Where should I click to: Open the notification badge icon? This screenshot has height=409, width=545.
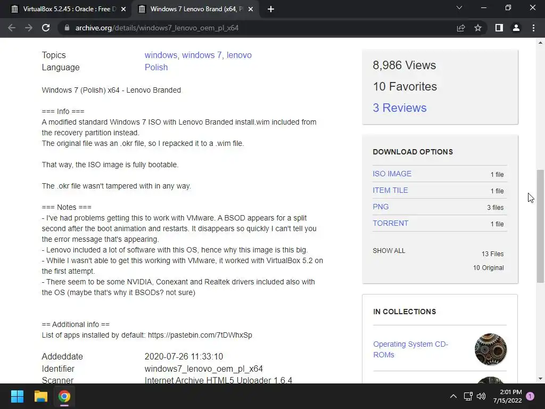(x=531, y=396)
